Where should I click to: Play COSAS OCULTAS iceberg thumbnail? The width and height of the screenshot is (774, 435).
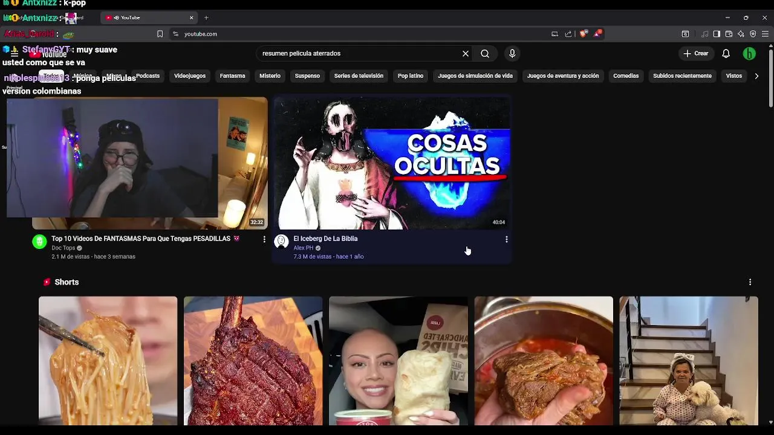pyautogui.click(x=392, y=163)
